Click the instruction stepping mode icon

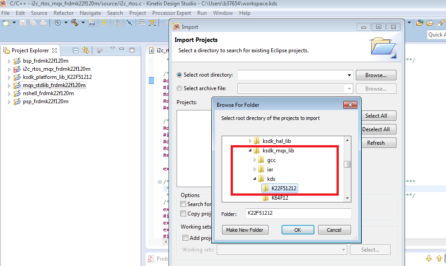click(x=141, y=23)
